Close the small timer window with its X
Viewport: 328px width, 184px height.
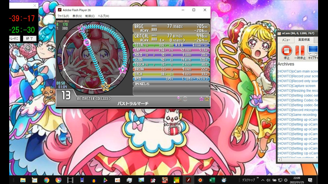tap(35, 6)
